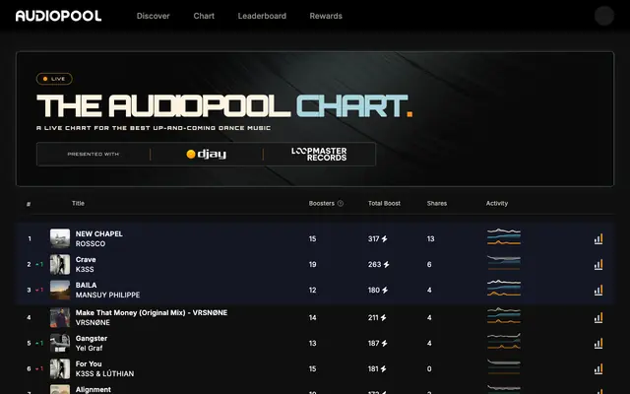Viewport: 630px width, 394px height.
Task: Select the Gangster track title
Action: (x=92, y=339)
